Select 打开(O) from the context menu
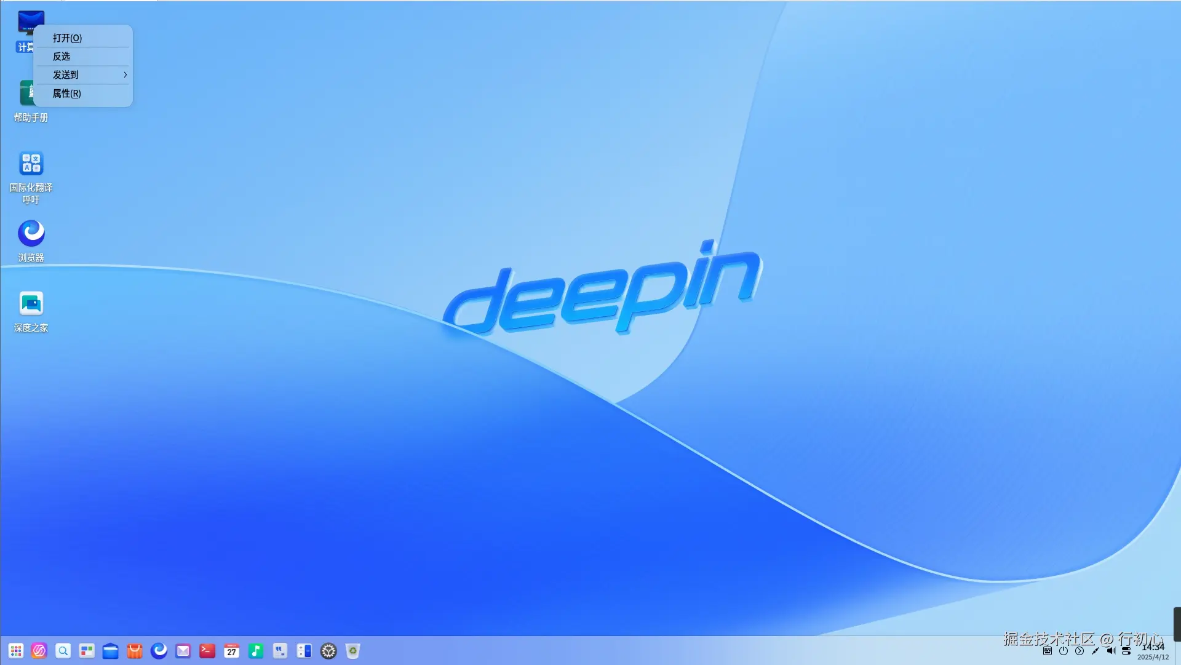 click(68, 38)
